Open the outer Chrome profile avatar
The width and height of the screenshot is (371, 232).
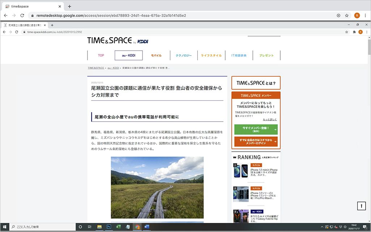click(357, 16)
